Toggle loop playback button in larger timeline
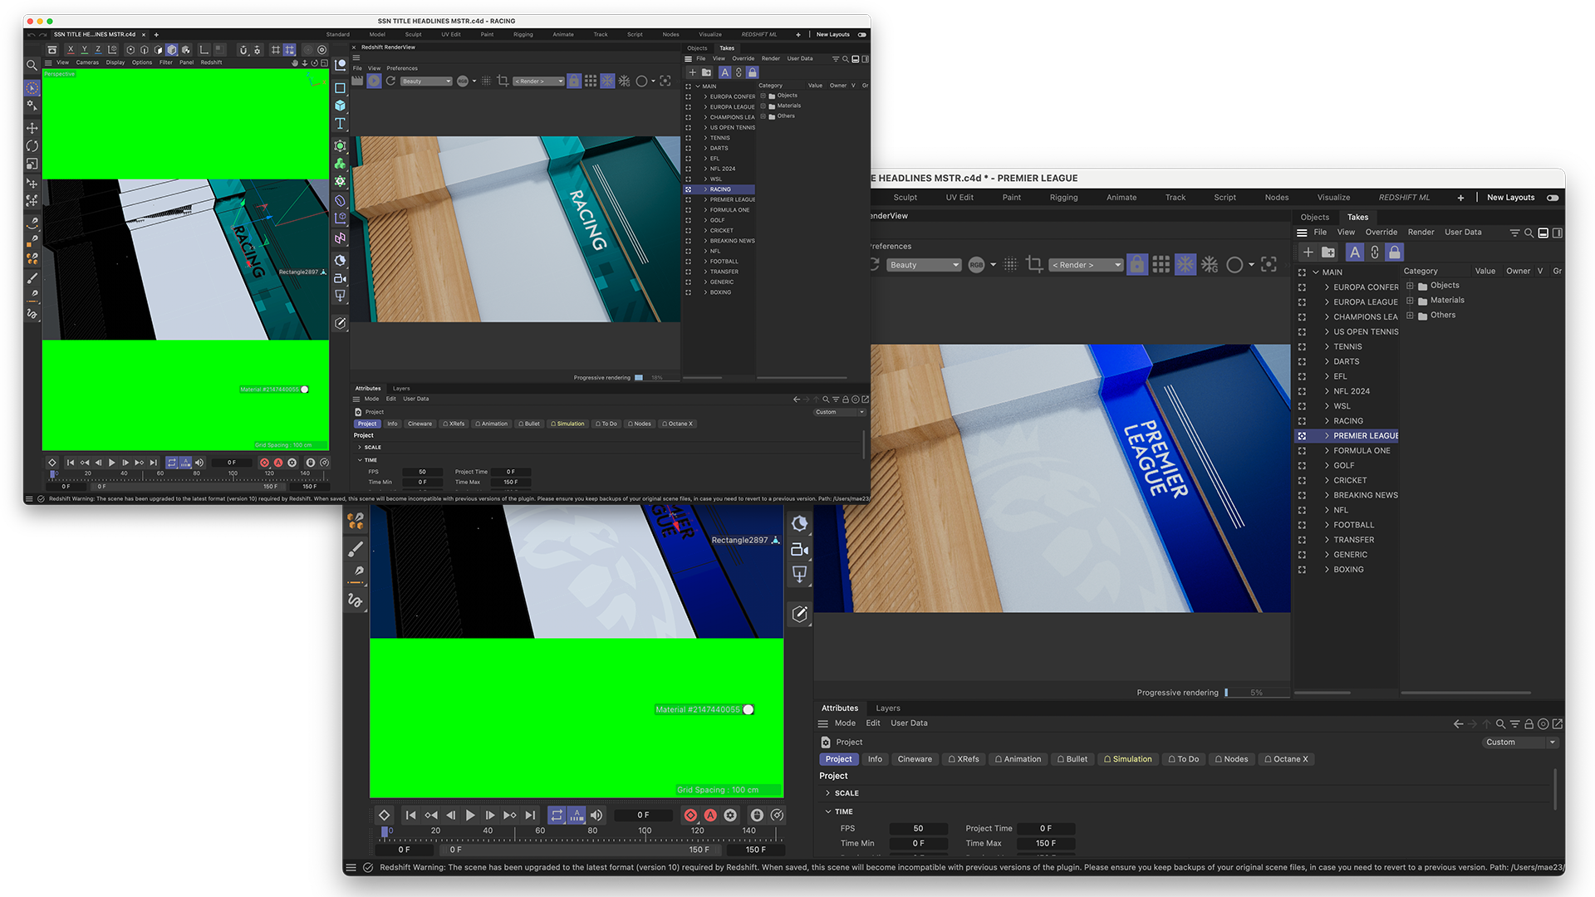Image resolution: width=1595 pixels, height=897 pixels. [557, 816]
